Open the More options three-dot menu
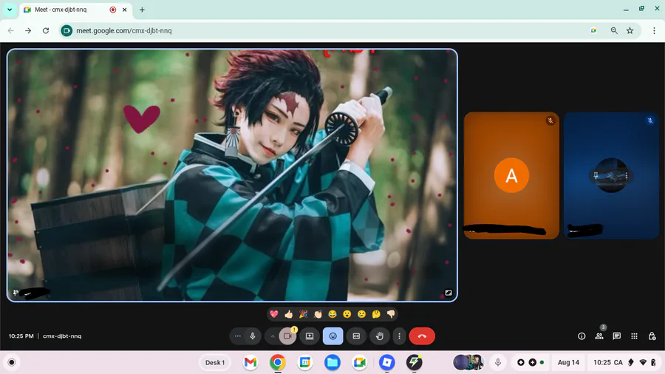 click(x=399, y=336)
